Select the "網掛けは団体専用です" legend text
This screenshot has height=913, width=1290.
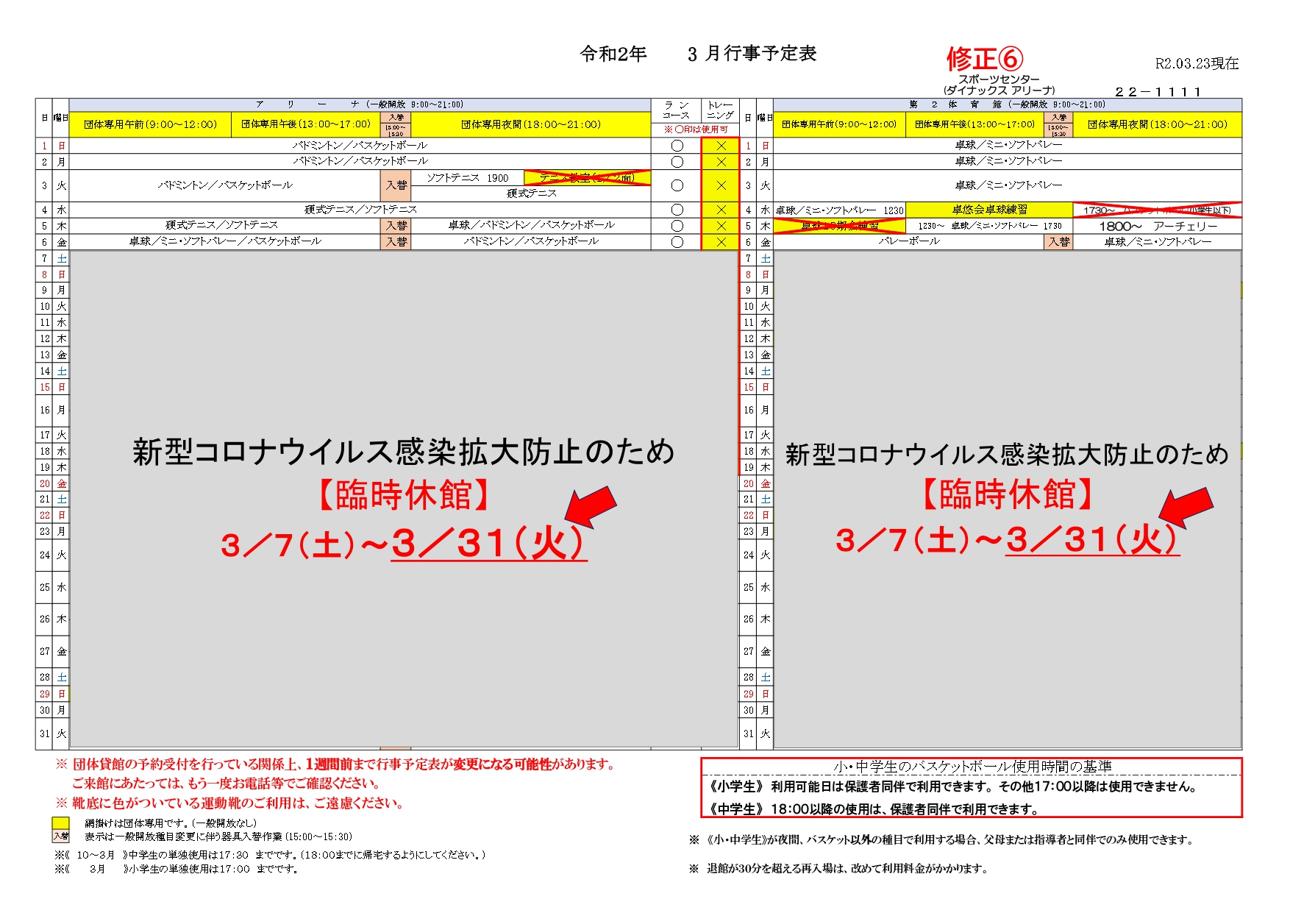[171, 823]
